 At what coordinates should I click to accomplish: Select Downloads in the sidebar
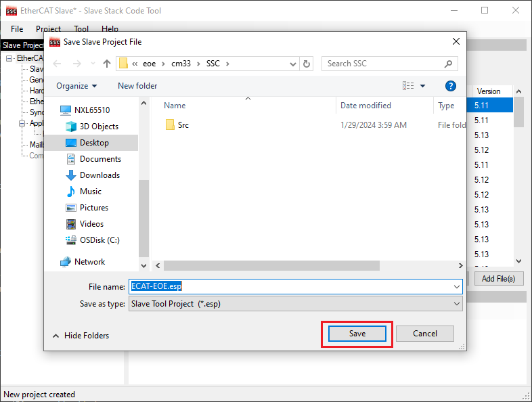99,175
